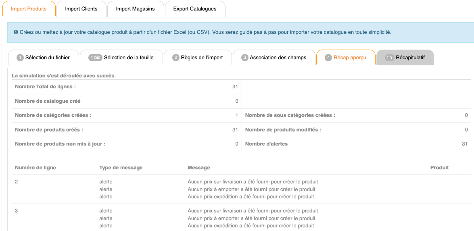Viewport: 474px width, 231px height.
Task: Select line number 2 in the alerts table
Action: click(x=17, y=182)
